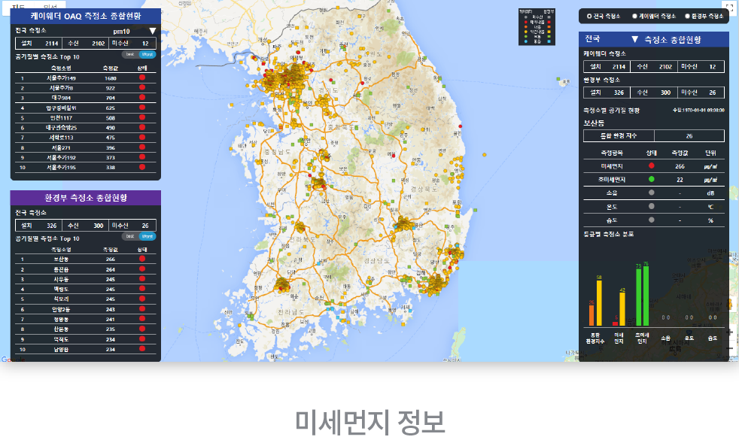The width and height of the screenshot is (739, 443).
Task: Click red status dot for 서울추가149
Action: point(141,77)
